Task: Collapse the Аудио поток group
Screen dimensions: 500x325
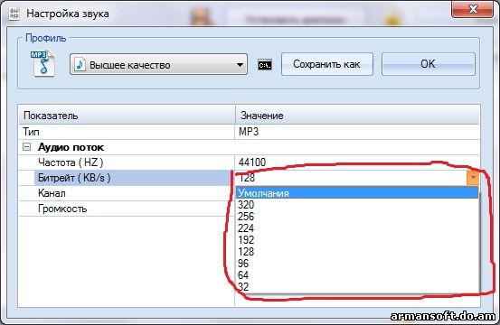Action: coord(27,147)
